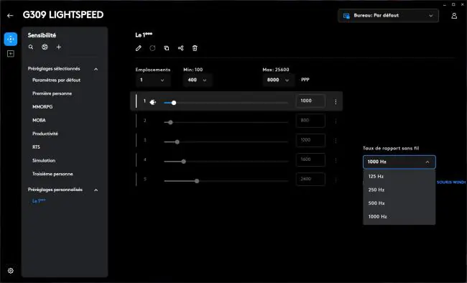
Task: Open the assignments plus-square icon in left rail
Action: [11, 54]
